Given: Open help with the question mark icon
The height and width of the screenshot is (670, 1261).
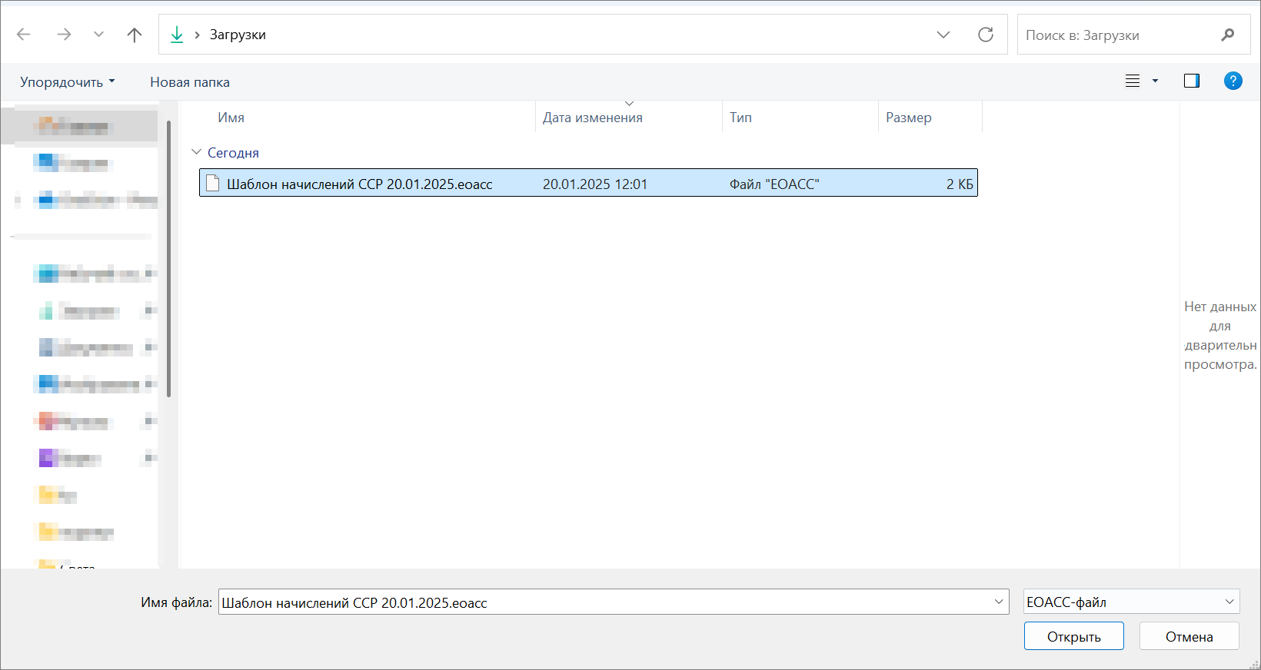Looking at the screenshot, I should (x=1233, y=81).
